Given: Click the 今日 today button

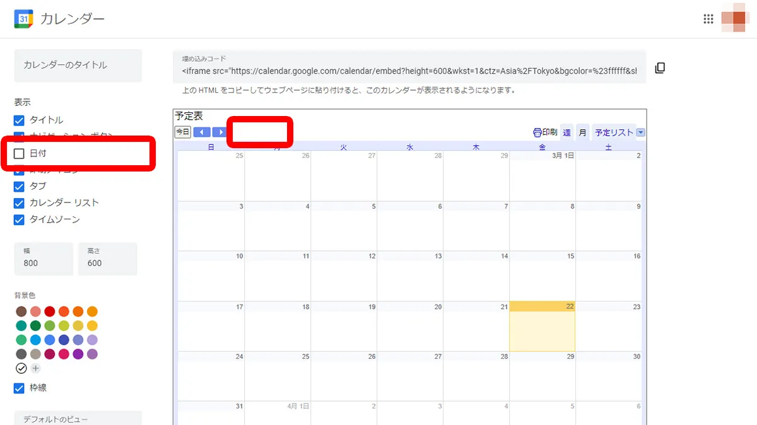Looking at the screenshot, I should (x=182, y=132).
